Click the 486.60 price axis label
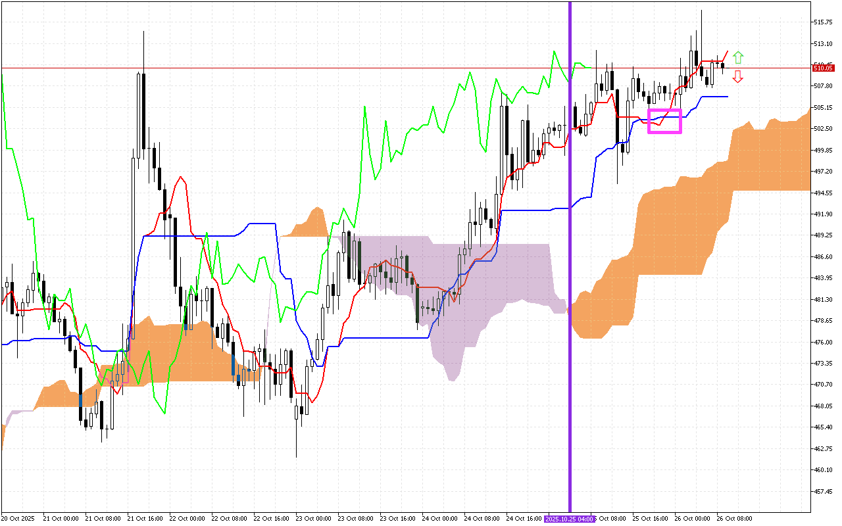This screenshot has width=842, height=526. point(824,256)
